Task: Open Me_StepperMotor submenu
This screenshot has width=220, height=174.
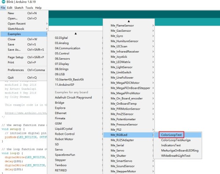Action: (129, 171)
